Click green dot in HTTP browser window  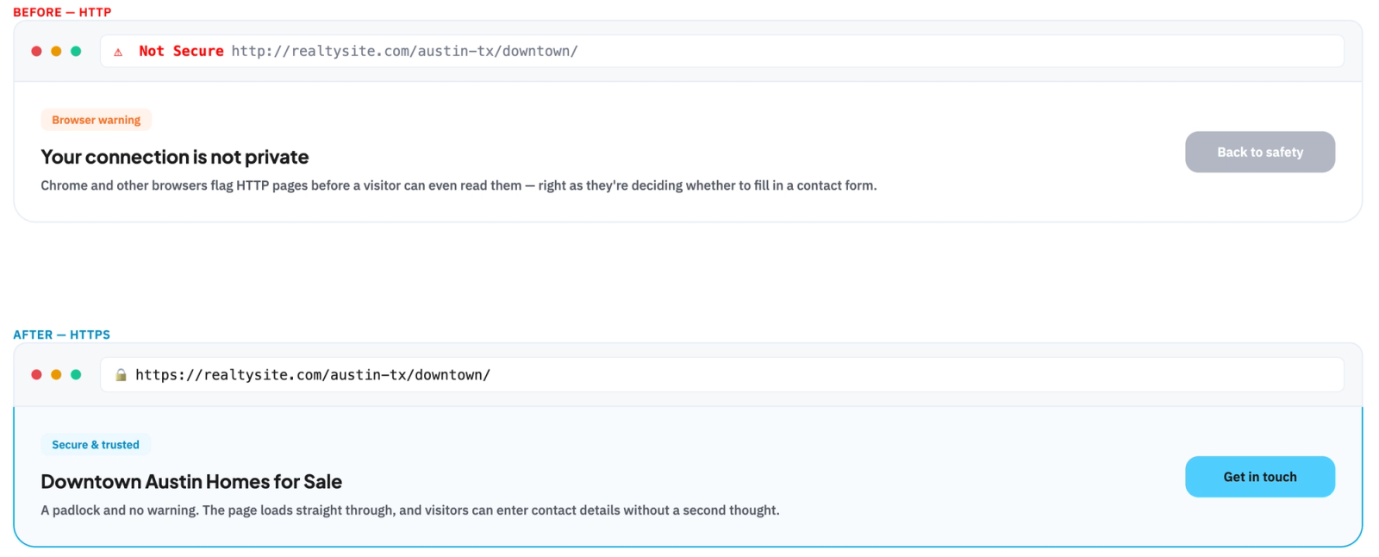(x=76, y=51)
